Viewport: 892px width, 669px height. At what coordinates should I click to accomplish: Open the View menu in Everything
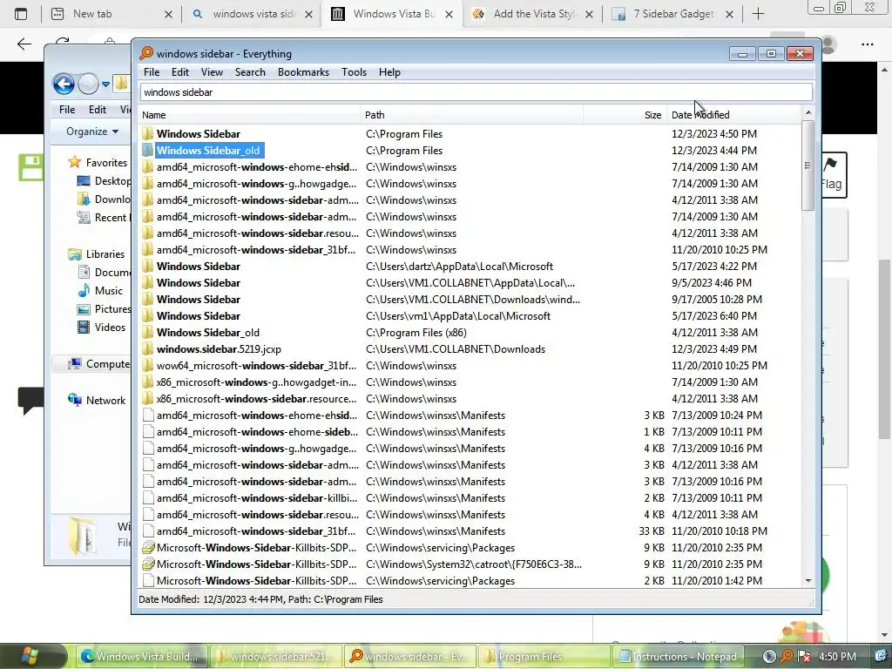click(212, 72)
